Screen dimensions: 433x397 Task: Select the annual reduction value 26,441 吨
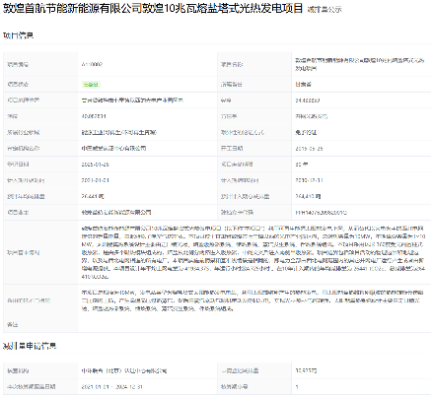(93, 196)
